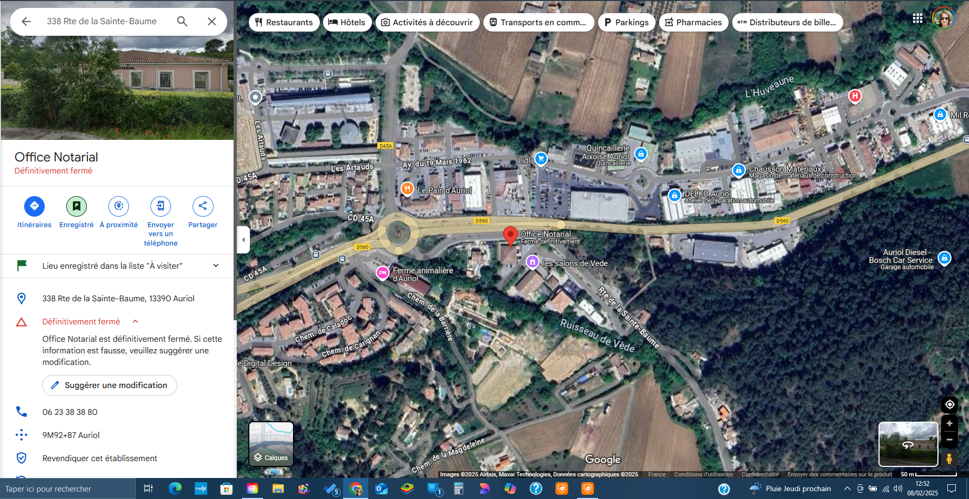Screen dimensions: 969x499
Task: Open the Street View thumbnail
Action: point(908,444)
